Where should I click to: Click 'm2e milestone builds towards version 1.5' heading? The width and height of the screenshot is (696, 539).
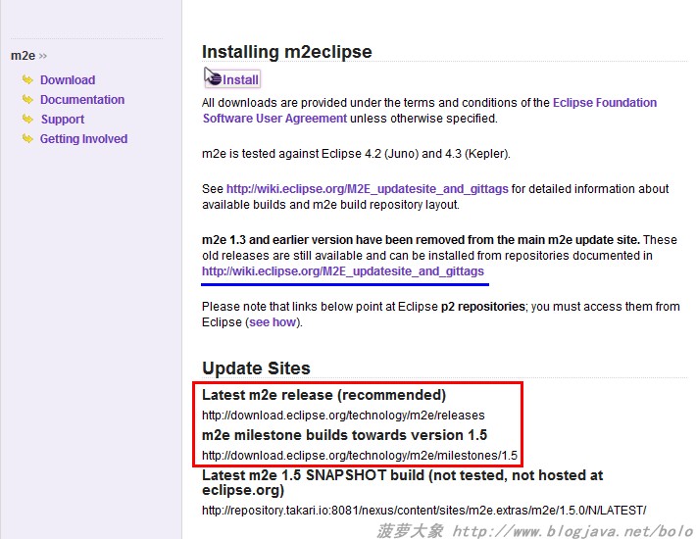tap(344, 435)
